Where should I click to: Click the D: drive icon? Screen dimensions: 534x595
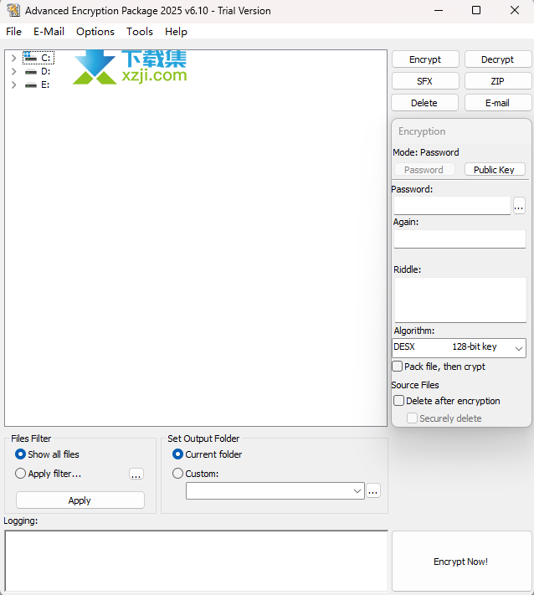[30, 71]
